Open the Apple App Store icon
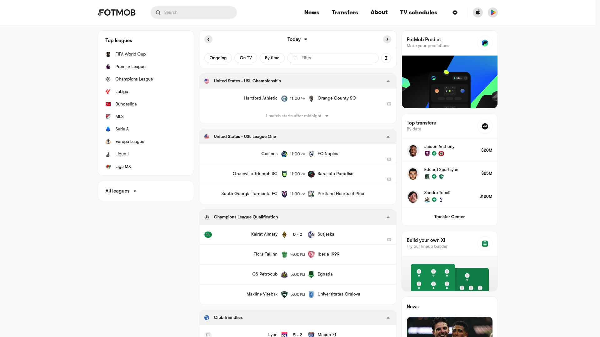The width and height of the screenshot is (600, 337). [477, 12]
